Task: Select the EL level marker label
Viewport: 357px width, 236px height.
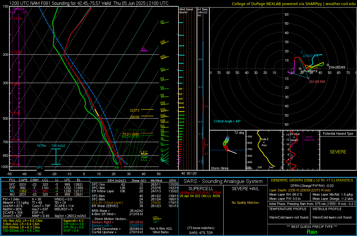Action: point(144,49)
